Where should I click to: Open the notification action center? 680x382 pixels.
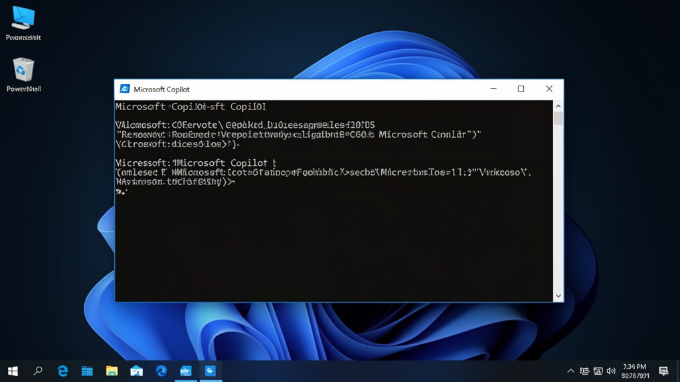point(663,371)
